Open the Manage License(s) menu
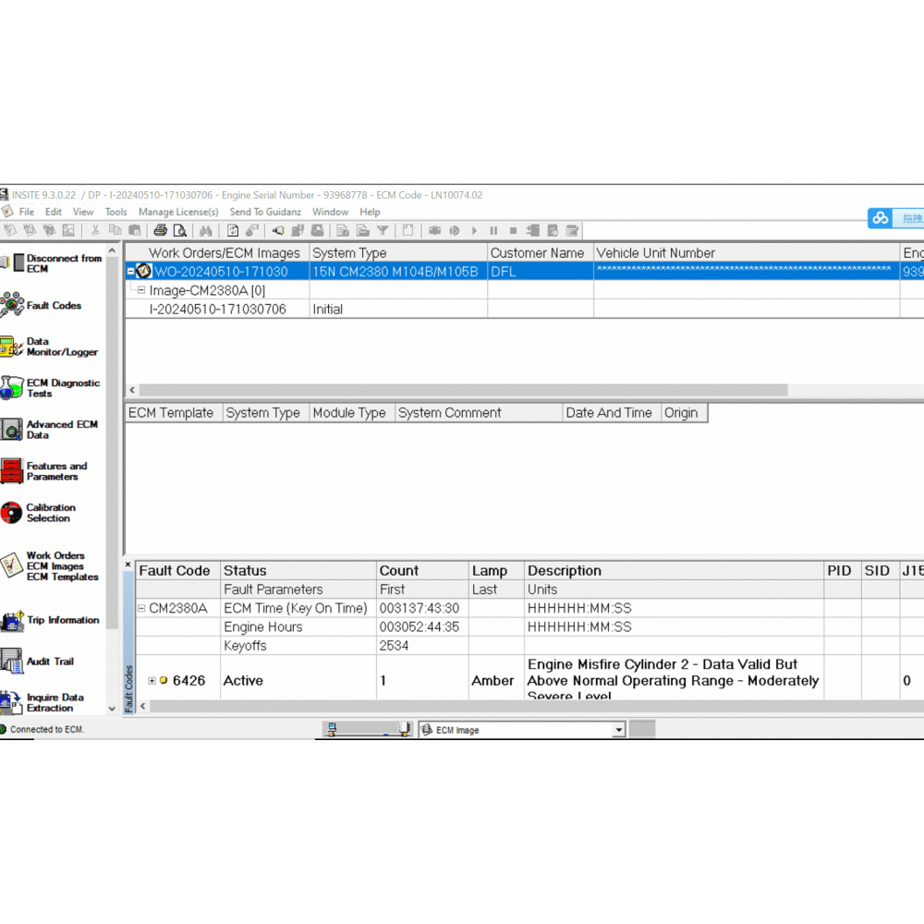The width and height of the screenshot is (924, 924). pos(178,212)
